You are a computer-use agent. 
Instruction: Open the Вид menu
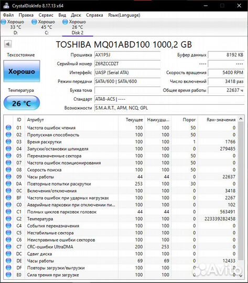[x=62, y=15]
